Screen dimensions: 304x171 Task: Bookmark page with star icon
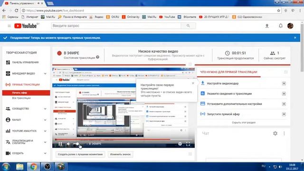(278, 10)
